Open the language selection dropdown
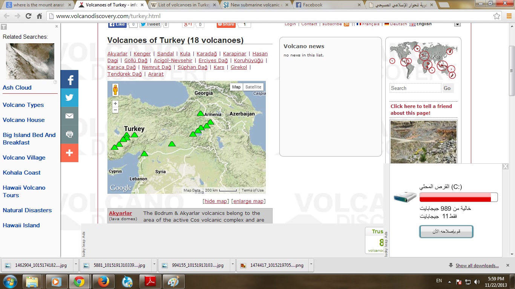This screenshot has width=515, height=289. pos(457,24)
